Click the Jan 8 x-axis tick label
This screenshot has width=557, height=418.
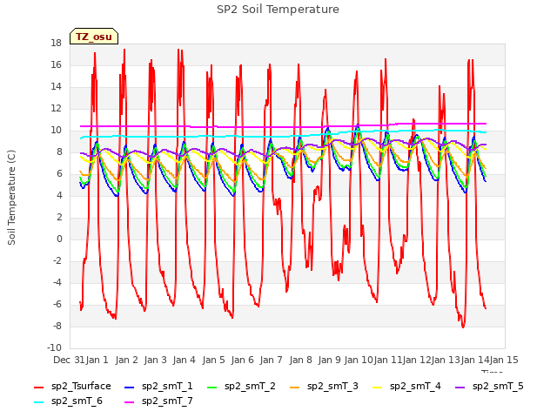(300, 360)
